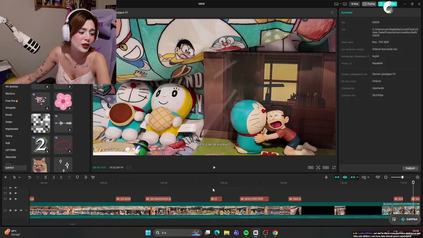Lock the caption text track
The image size is (423, 238).
pos(10,199)
